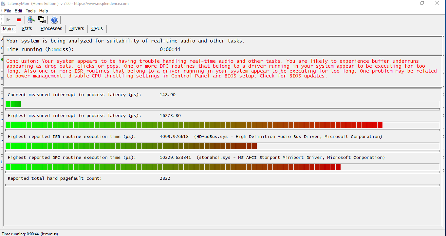Click the highest DPC routine execution time bar
This screenshot has width=446, height=236.
(222, 167)
